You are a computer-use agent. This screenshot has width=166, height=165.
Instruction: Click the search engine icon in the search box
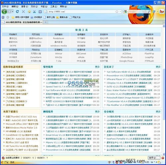click(125, 12)
